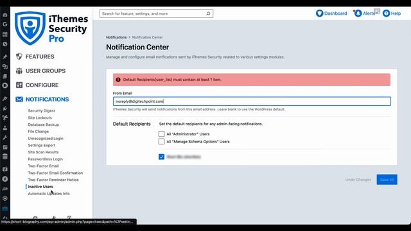Click the User Groups people icon
The image size is (411, 231).
click(x=19, y=71)
